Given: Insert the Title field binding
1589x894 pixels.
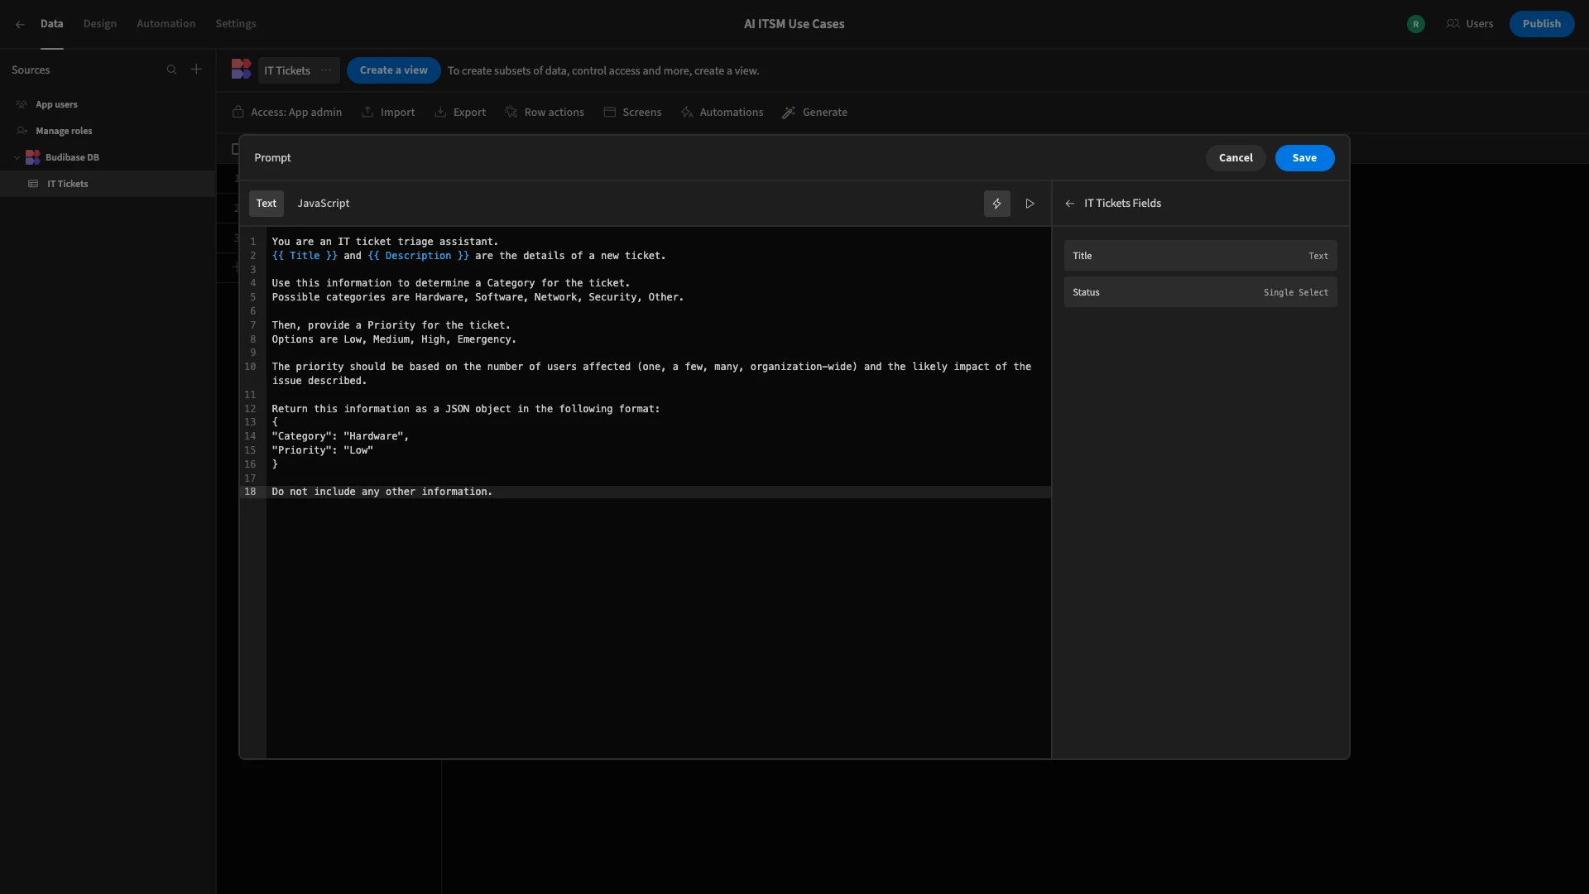Looking at the screenshot, I should coord(1200,256).
